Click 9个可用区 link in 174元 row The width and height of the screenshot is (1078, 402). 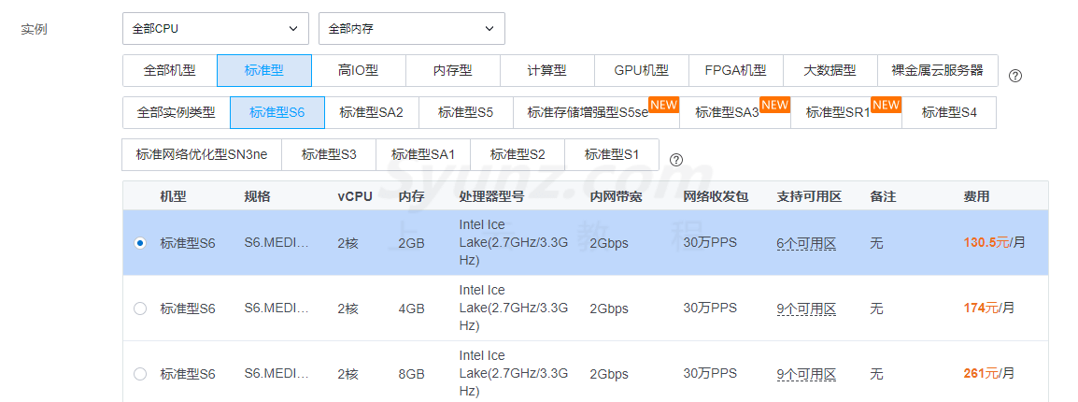805,309
